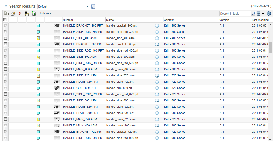Screen dimensions: 276x141
Task: Select the HANDLE_SIDE_400.ASM row checkbox
Action: pyautogui.click(x=5, y=38)
